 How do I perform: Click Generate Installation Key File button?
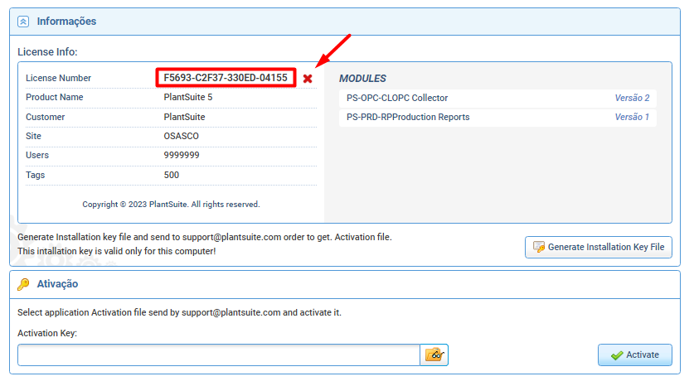(599, 247)
